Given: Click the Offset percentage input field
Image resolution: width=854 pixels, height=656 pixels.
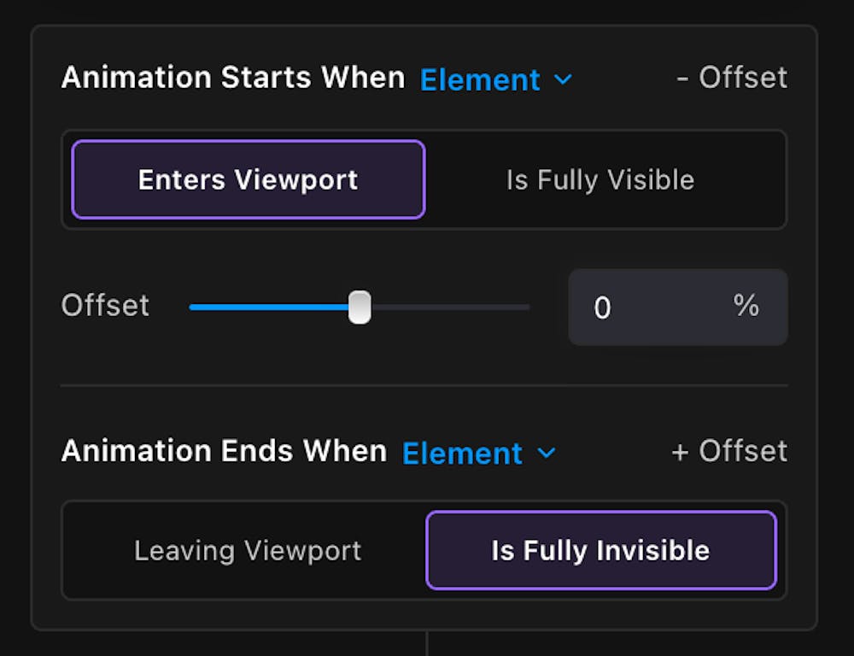Looking at the screenshot, I should pos(649,307).
